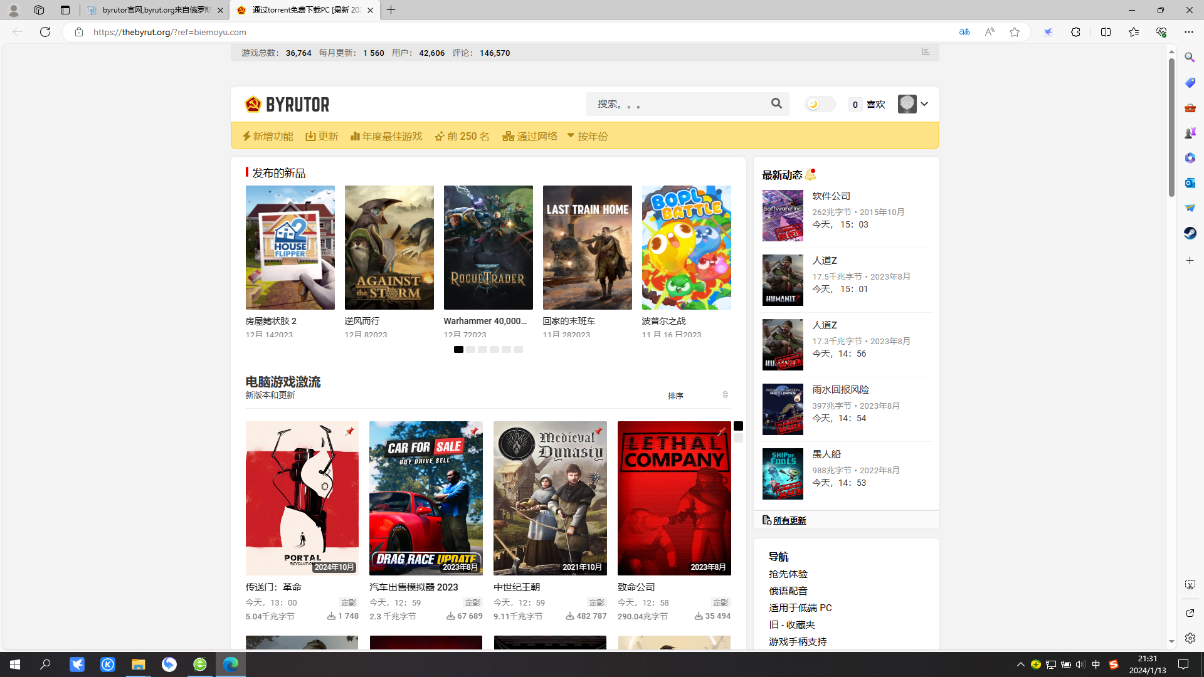Open the Against the Storm cover

tap(389, 248)
